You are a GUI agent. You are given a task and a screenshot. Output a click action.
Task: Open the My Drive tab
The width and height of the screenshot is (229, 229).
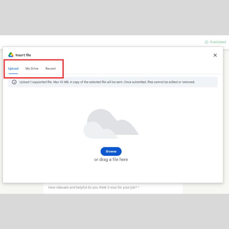pos(32,68)
